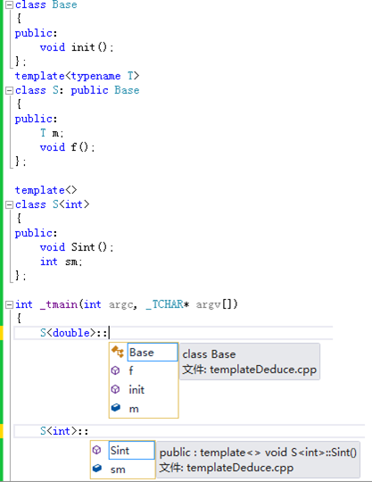The image size is (372, 482).
Task: Click the 'void f();' declaration
Action: coord(67,147)
